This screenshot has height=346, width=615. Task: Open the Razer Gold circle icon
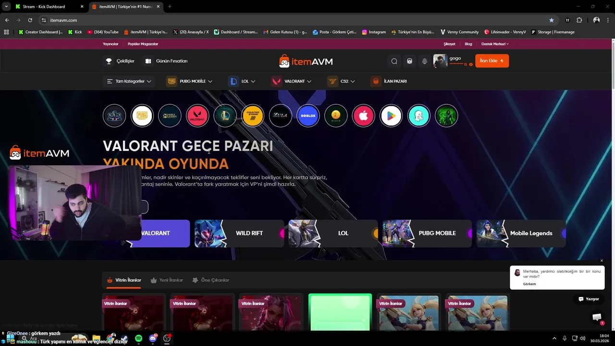coord(336,116)
